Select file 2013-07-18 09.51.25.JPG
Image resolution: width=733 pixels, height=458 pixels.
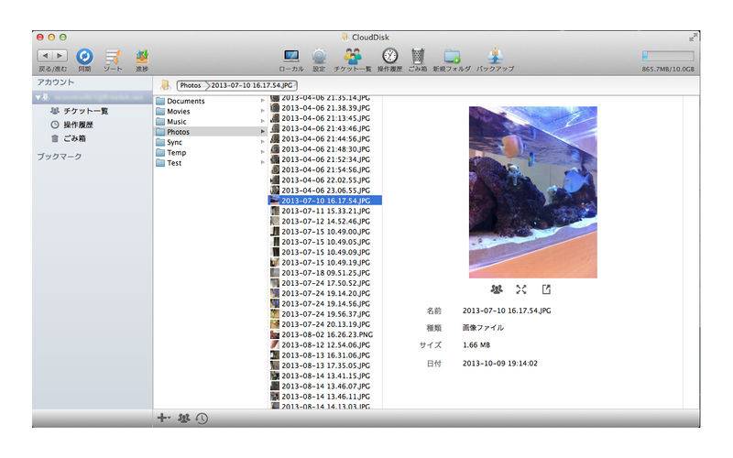(325, 272)
